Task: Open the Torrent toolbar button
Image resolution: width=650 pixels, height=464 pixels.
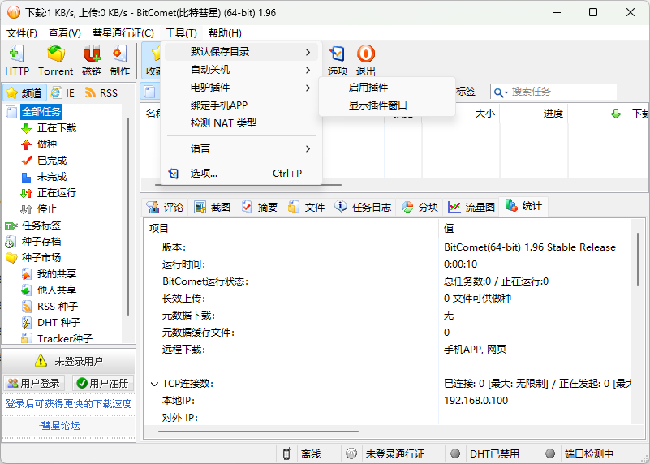Action: tap(55, 55)
